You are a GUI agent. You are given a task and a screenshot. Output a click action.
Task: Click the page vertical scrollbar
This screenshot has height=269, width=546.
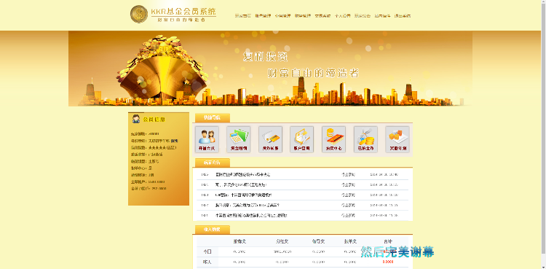coord(543,134)
